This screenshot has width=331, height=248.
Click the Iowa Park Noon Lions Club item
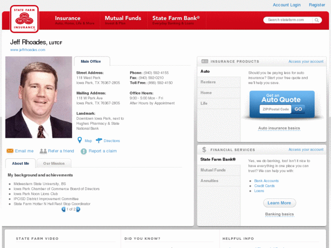36,194
